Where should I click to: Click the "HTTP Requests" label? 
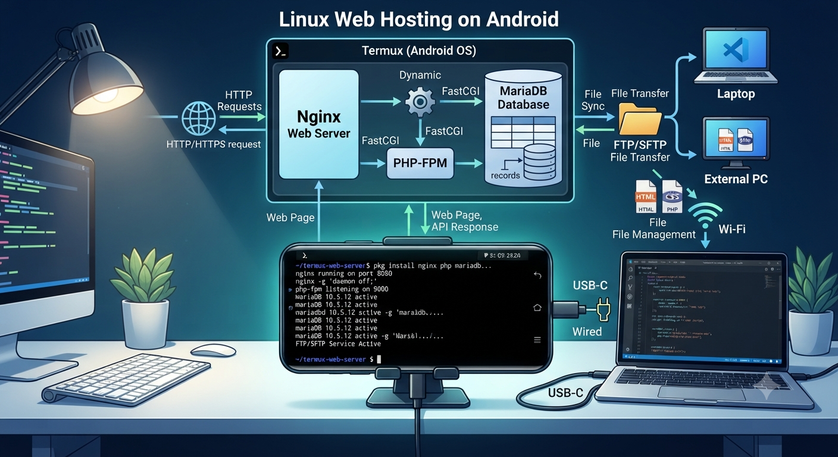[x=239, y=101]
